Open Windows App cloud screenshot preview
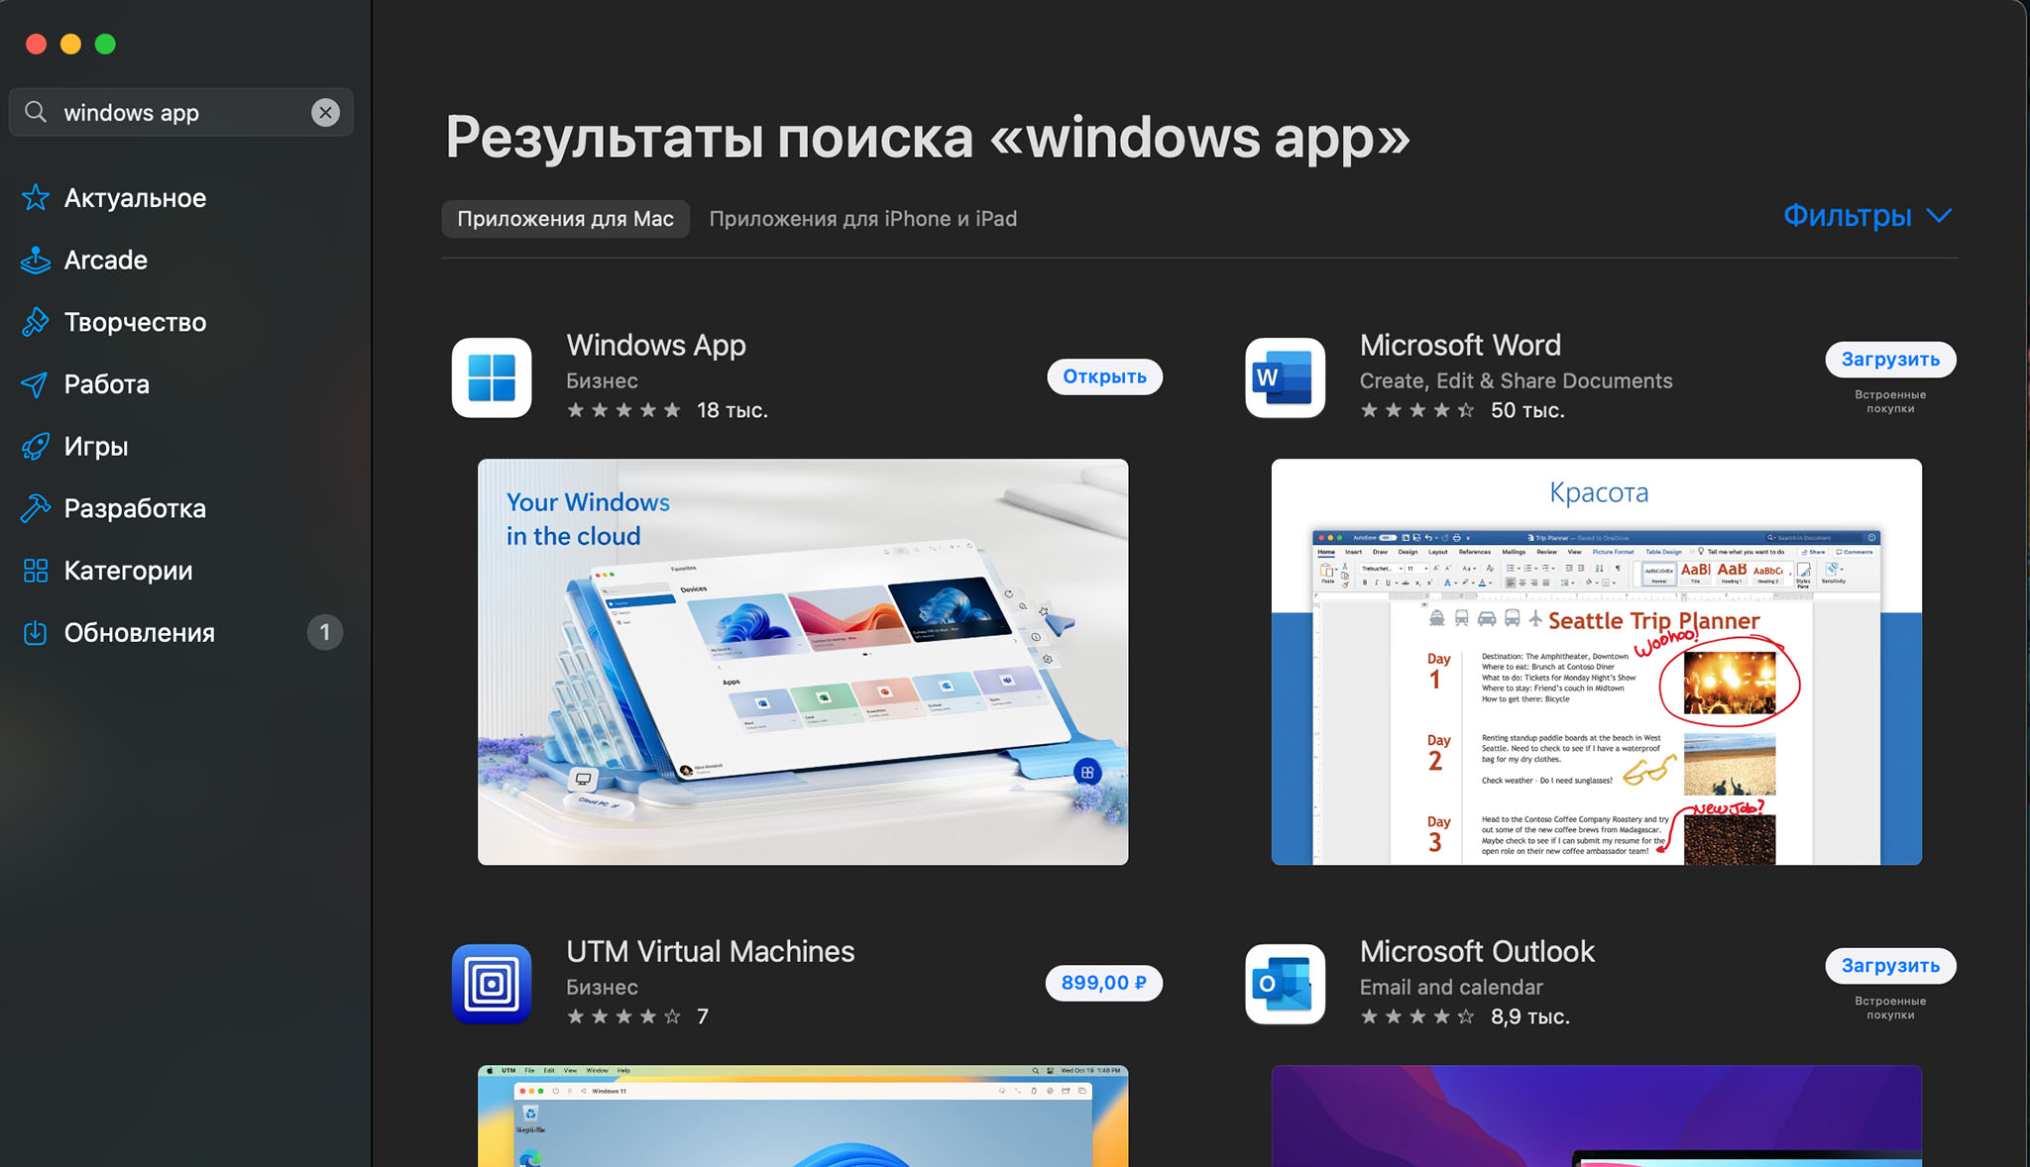Image resolution: width=2030 pixels, height=1167 pixels. click(803, 662)
